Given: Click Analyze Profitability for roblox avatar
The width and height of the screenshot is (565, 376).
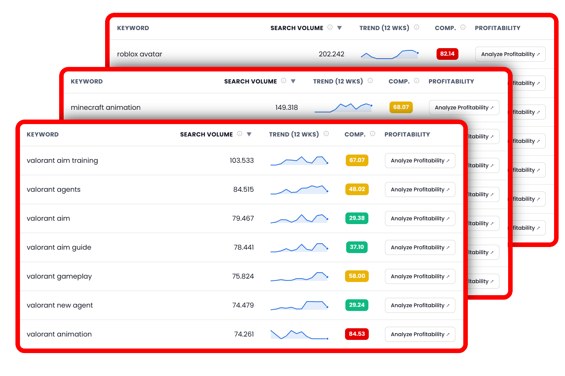Looking at the screenshot, I should pos(510,54).
